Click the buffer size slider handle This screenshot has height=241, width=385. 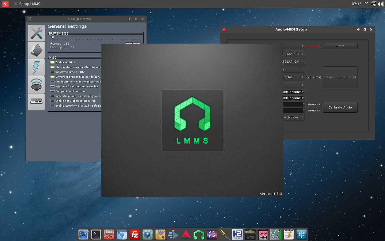[x=53, y=37]
